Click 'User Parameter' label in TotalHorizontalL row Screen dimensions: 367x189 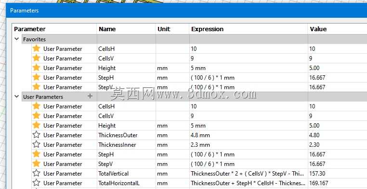pos(63,183)
